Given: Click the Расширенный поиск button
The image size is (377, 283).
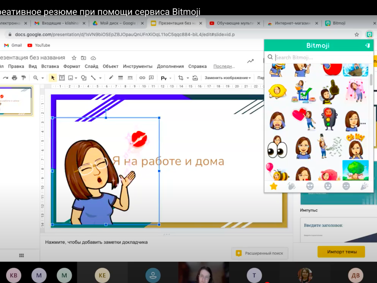Looking at the screenshot, I should pos(259,253).
